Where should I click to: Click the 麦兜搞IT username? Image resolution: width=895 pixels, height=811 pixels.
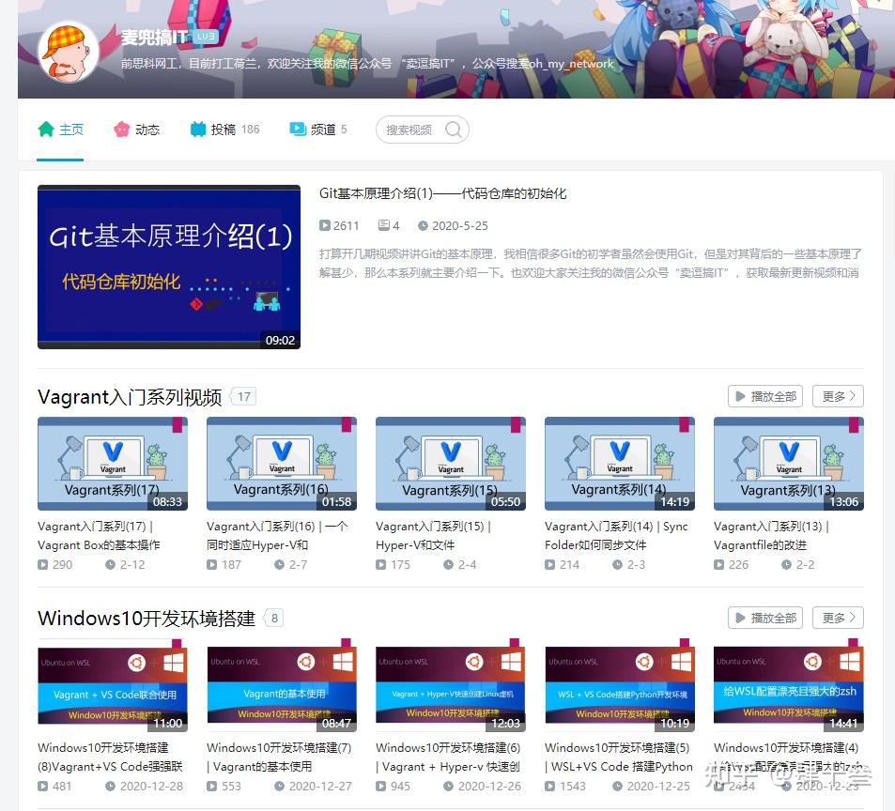tap(154, 38)
